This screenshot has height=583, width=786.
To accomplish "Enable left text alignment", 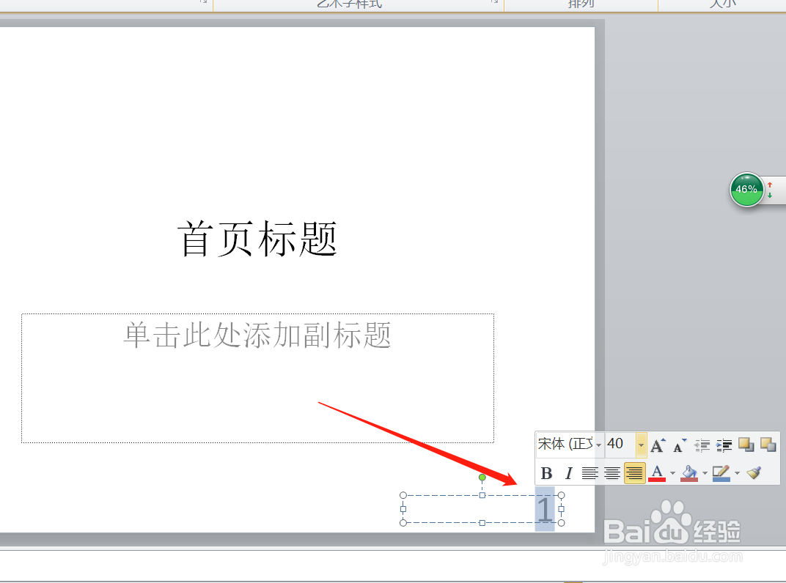I will tap(590, 472).
